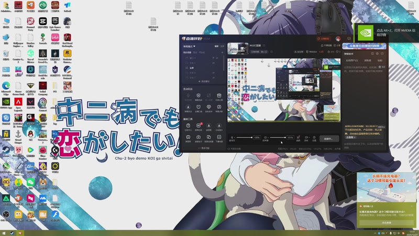This screenshot has width=419, height=236.
Task: Select the 全屏 source in the source list
Action: tap(192, 68)
